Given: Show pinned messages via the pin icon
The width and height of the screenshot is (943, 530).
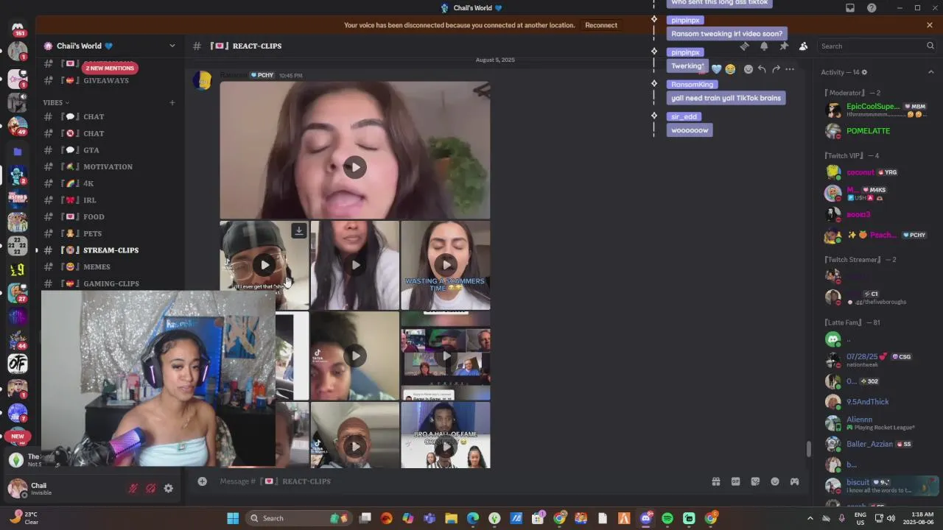Looking at the screenshot, I should tap(784, 46).
